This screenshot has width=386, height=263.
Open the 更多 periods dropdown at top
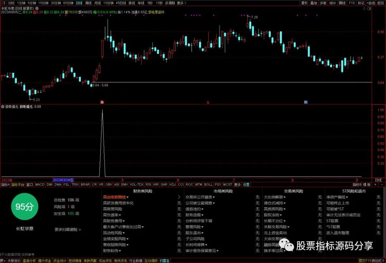coord(182,3)
